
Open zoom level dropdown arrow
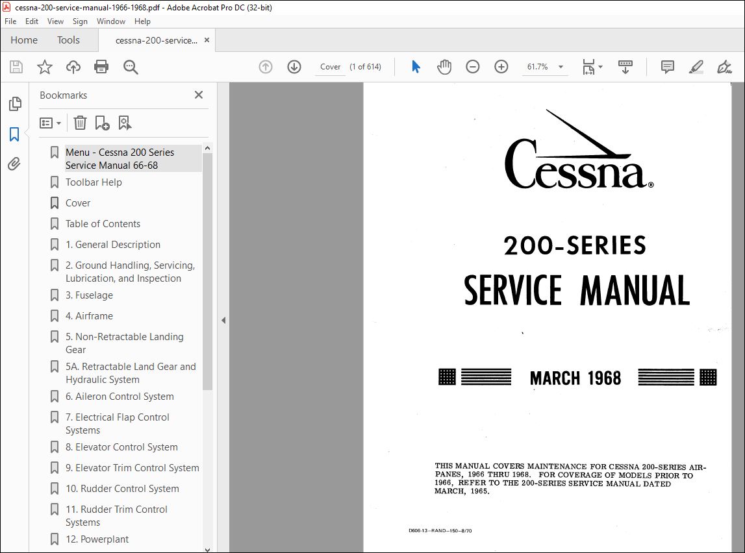point(561,67)
